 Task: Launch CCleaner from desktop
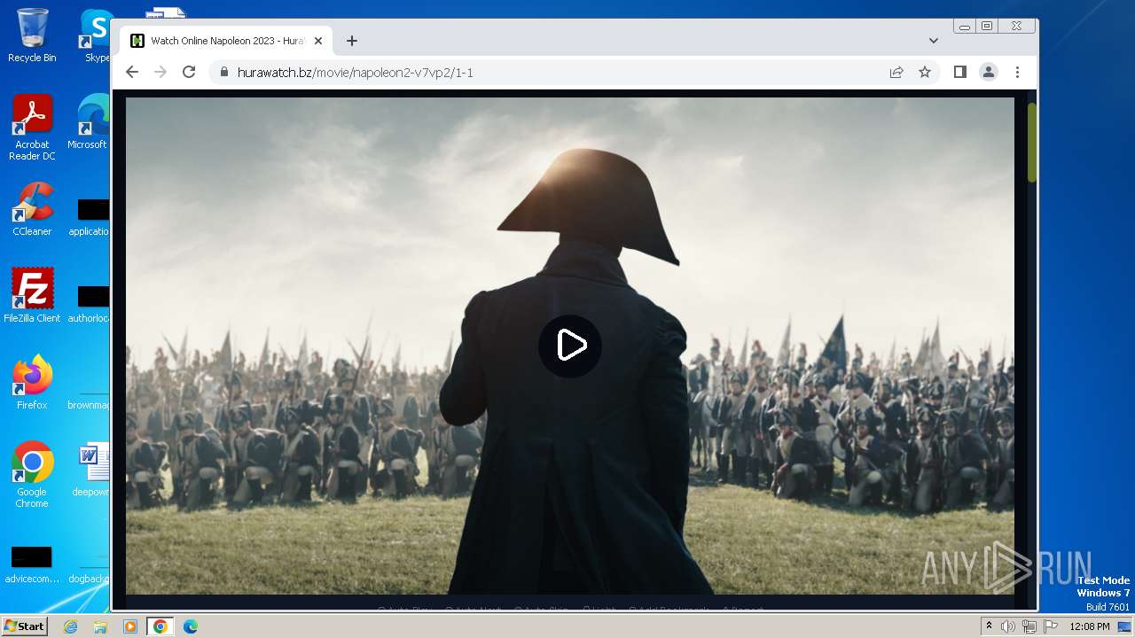coord(32,209)
